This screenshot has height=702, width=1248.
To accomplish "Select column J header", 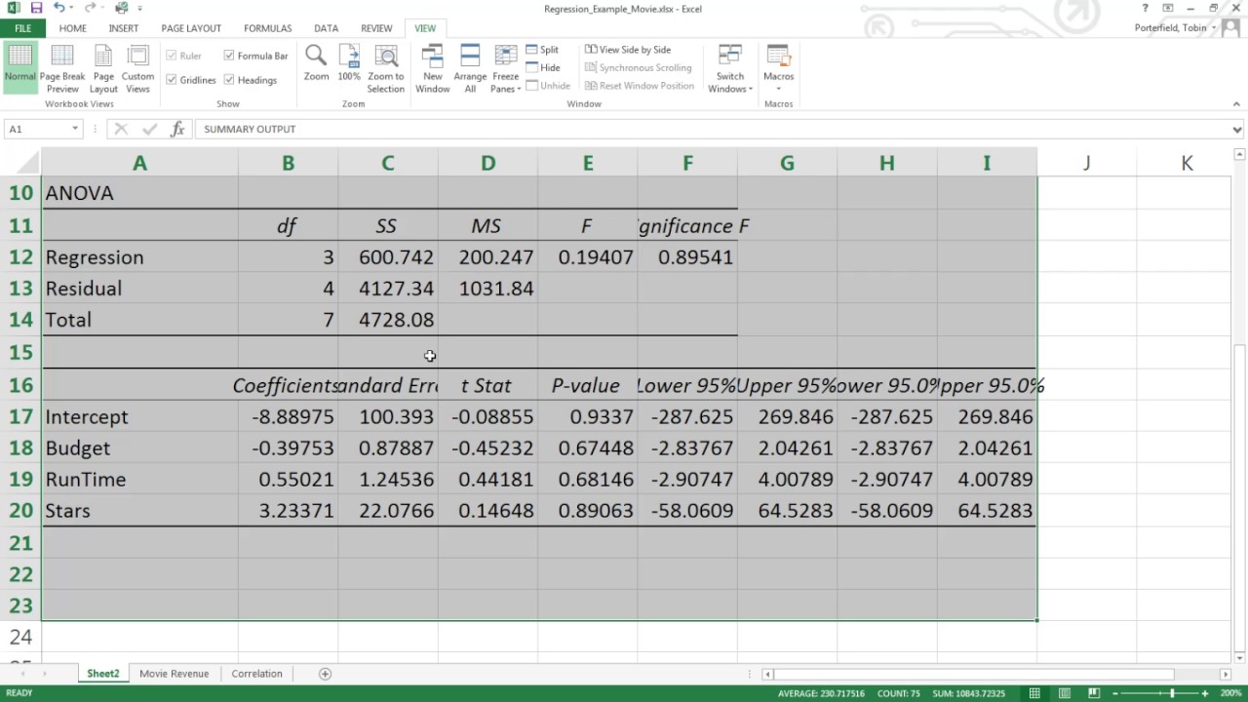I will click(1087, 163).
